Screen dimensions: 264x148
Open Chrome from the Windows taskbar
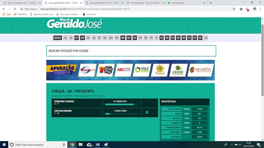(72, 144)
